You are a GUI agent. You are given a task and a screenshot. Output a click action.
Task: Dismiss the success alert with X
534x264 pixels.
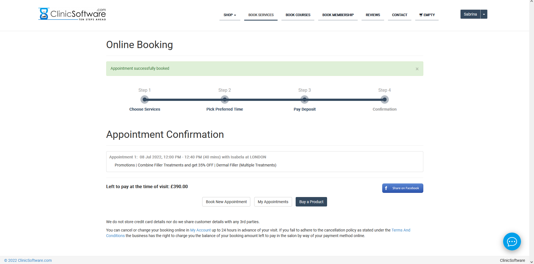pos(417,69)
